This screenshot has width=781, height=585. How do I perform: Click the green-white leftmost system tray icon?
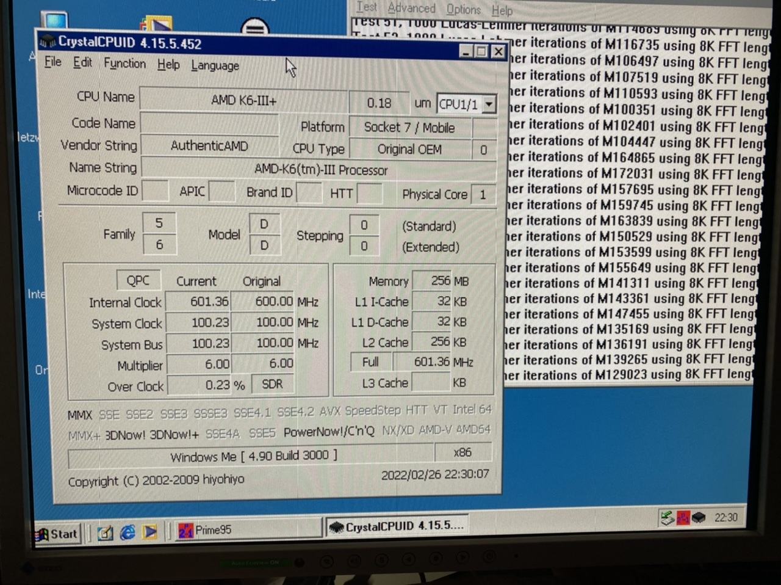pyautogui.click(x=668, y=518)
